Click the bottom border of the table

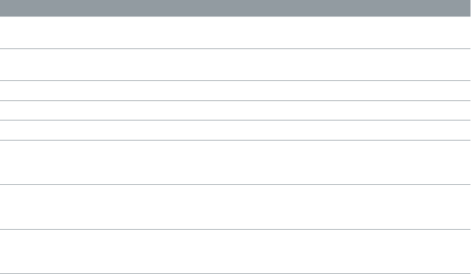(x=236, y=273)
